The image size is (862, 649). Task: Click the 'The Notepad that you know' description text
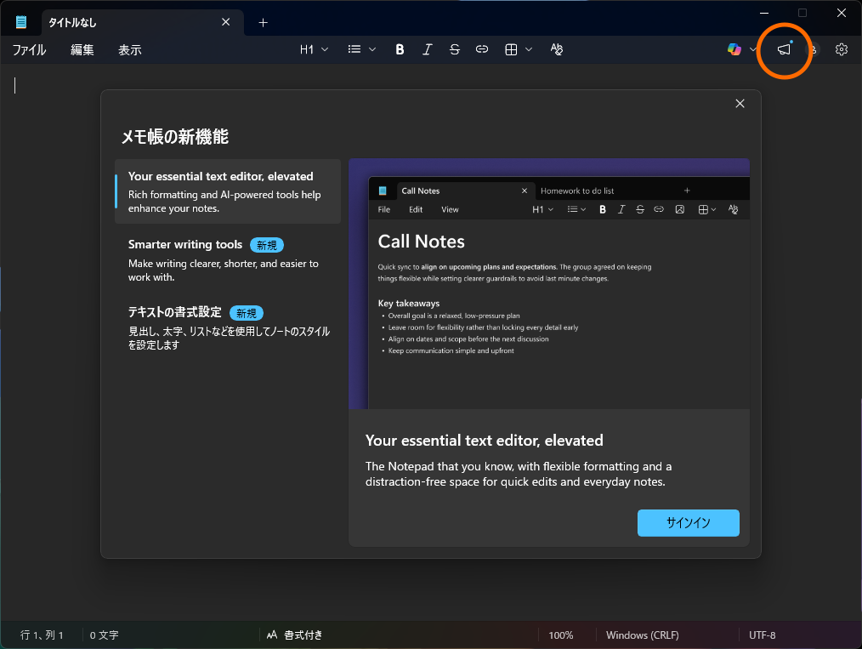pyautogui.click(x=519, y=474)
